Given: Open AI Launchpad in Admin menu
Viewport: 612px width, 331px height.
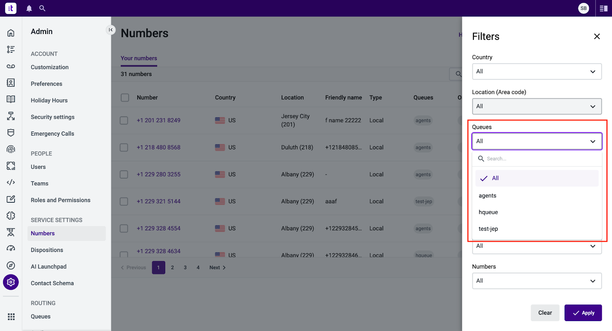Looking at the screenshot, I should pos(49,266).
